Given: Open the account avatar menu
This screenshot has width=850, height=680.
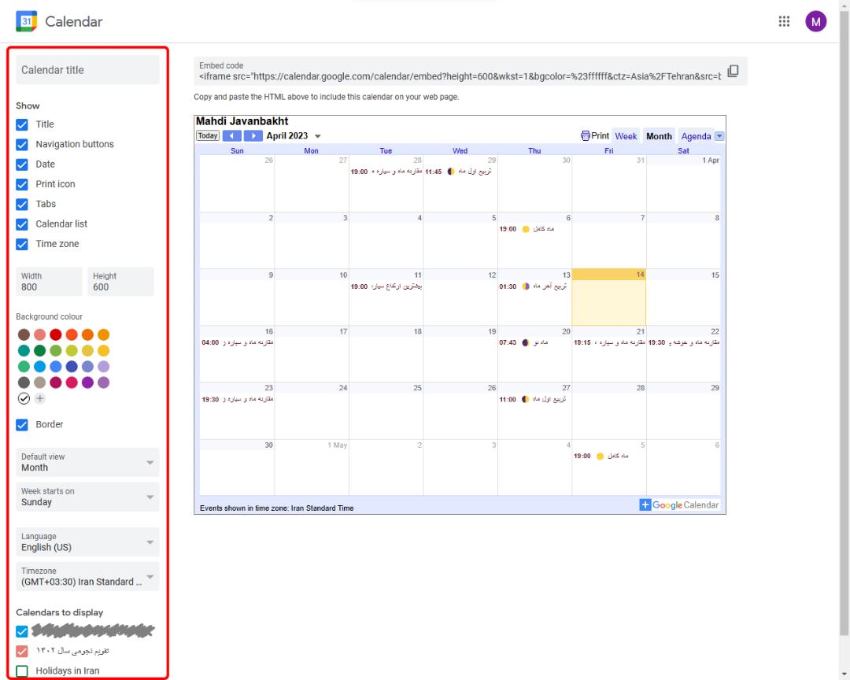Looking at the screenshot, I should point(815,22).
